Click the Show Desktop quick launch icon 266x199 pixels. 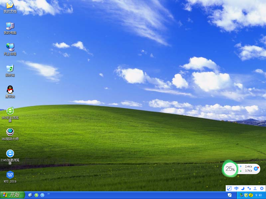[30, 195]
